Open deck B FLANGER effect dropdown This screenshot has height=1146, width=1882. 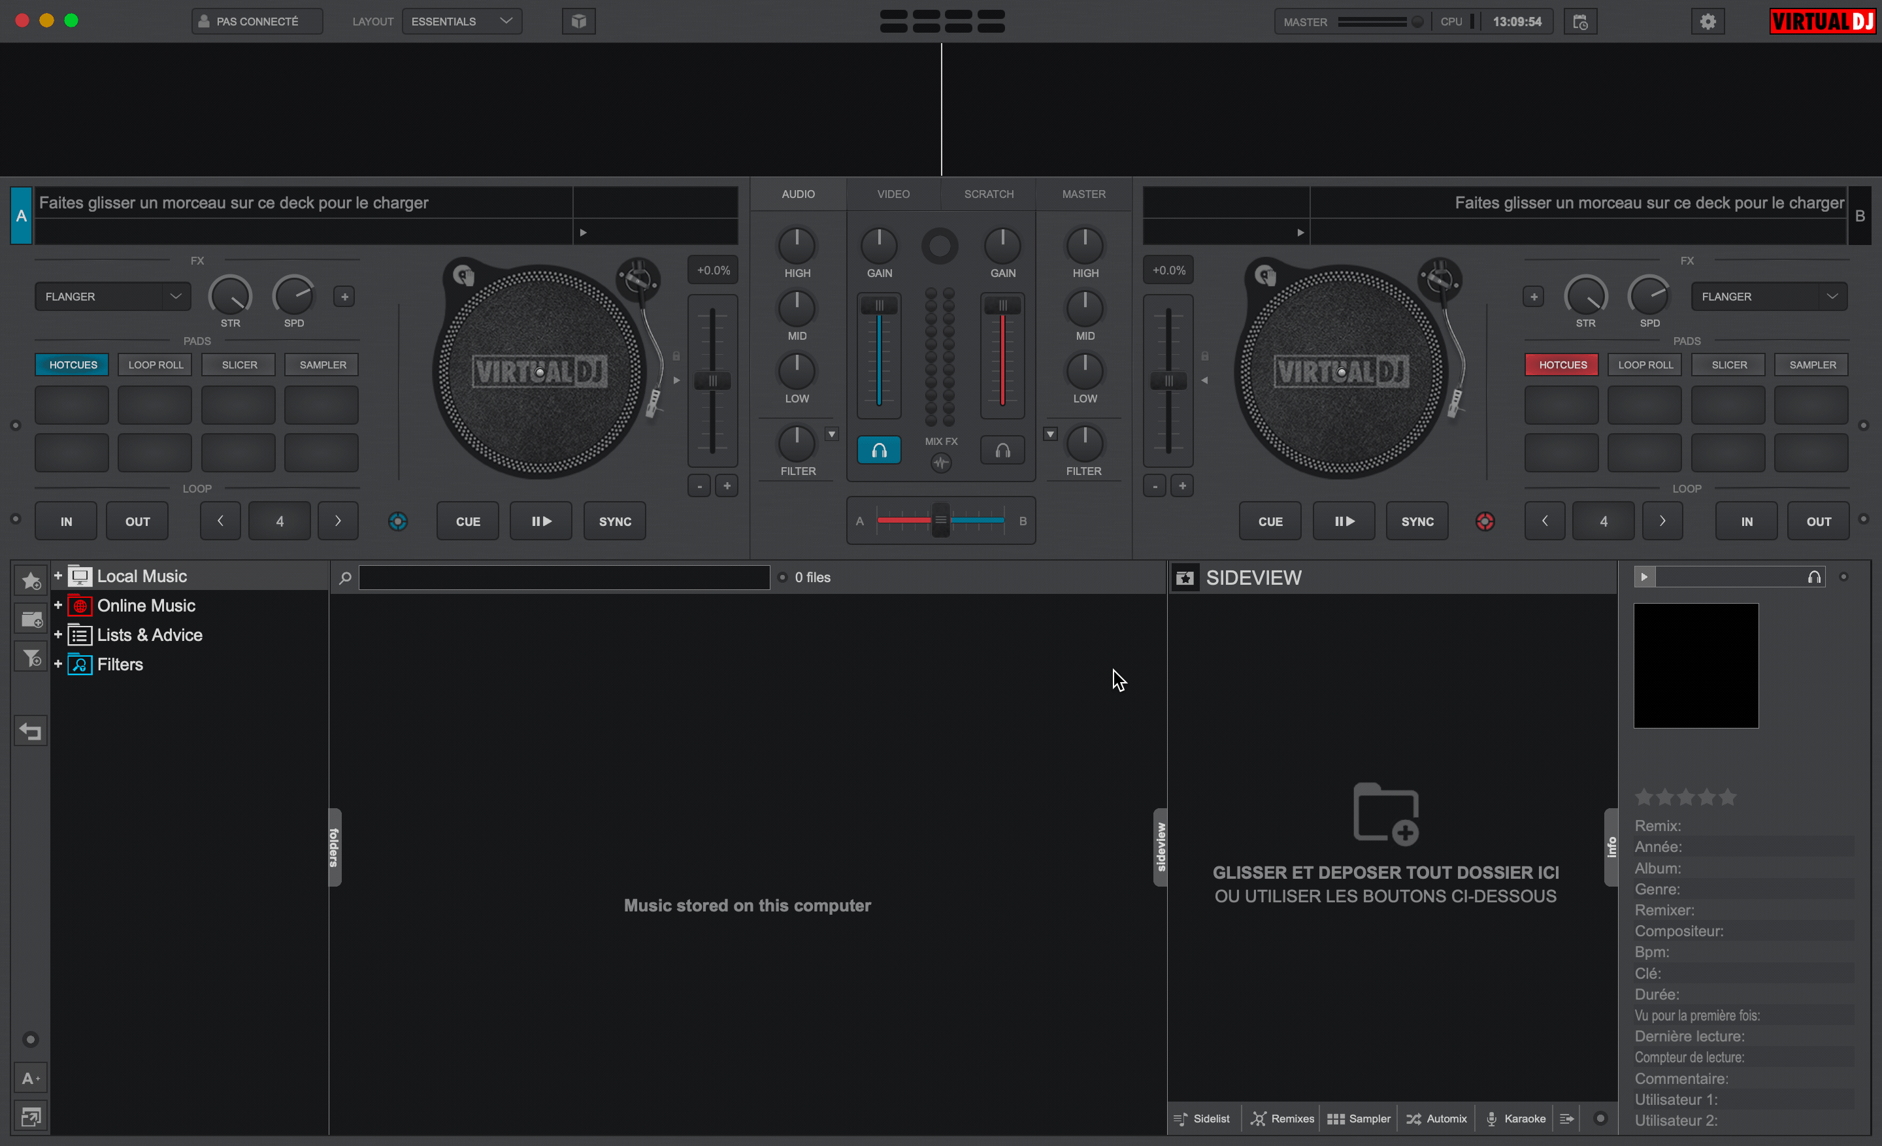[1769, 296]
